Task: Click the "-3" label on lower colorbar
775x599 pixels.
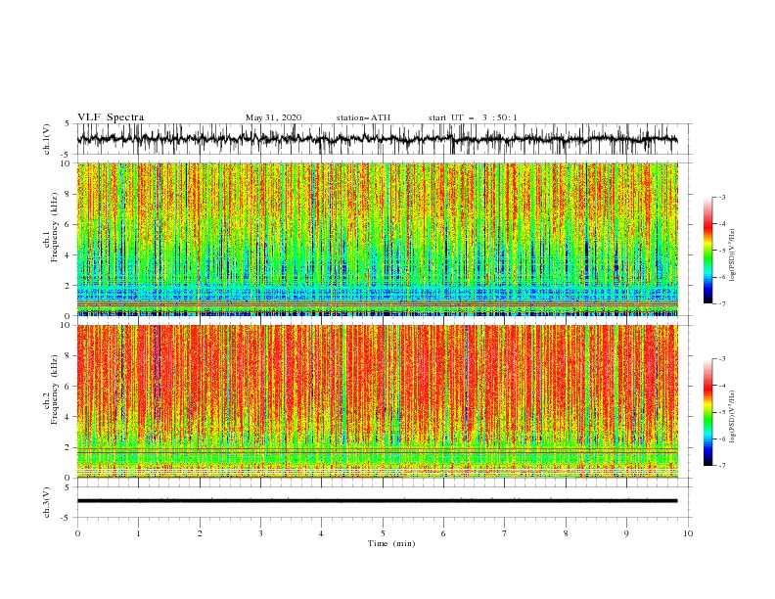Action: [x=722, y=359]
